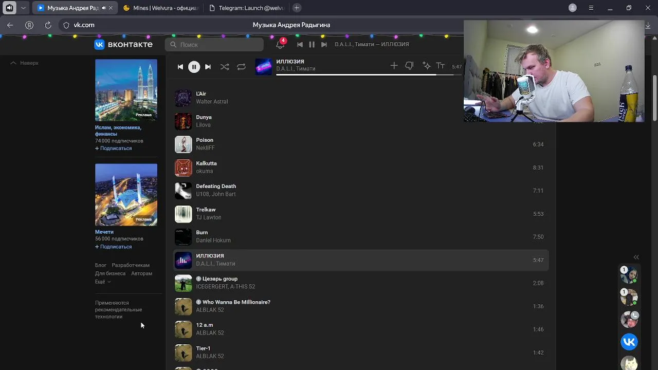Play the 12 a.m track cover
658x370 pixels.
(183, 329)
